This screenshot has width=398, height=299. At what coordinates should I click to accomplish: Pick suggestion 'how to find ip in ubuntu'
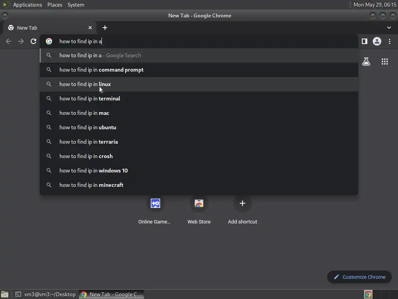click(x=199, y=127)
